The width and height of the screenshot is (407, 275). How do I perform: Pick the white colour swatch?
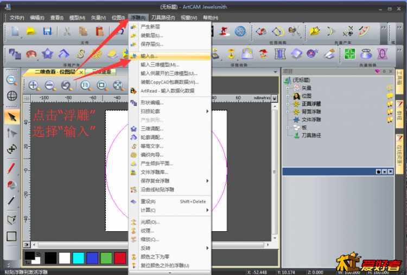65,258
